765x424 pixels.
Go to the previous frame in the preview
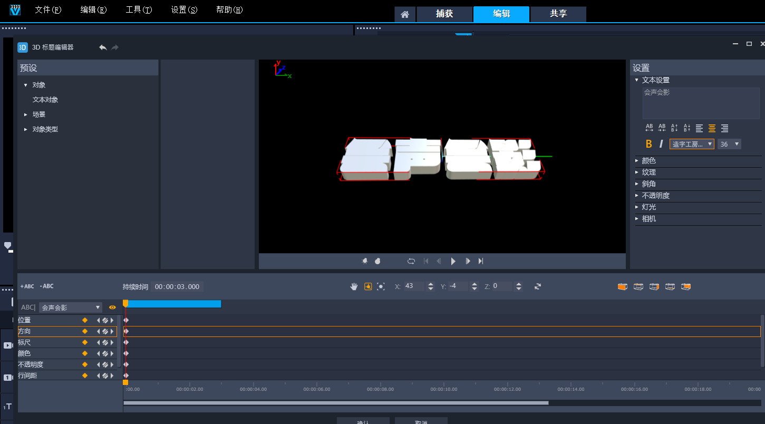point(439,261)
